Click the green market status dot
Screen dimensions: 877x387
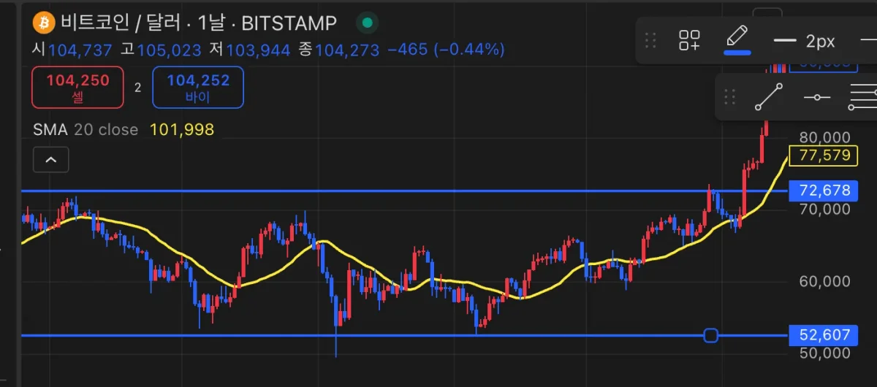coord(368,23)
